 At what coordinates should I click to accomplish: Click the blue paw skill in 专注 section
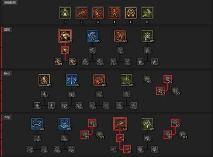pyautogui.click(x=64, y=124)
